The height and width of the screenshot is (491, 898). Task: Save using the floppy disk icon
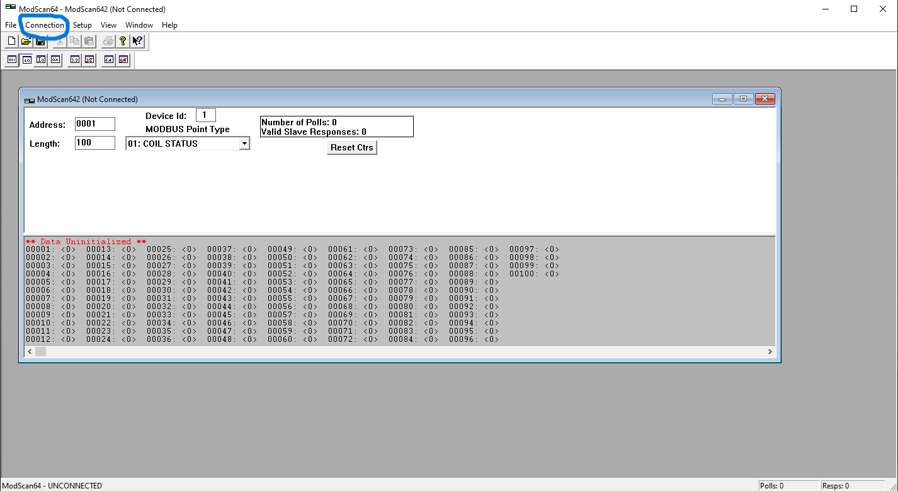(x=40, y=42)
